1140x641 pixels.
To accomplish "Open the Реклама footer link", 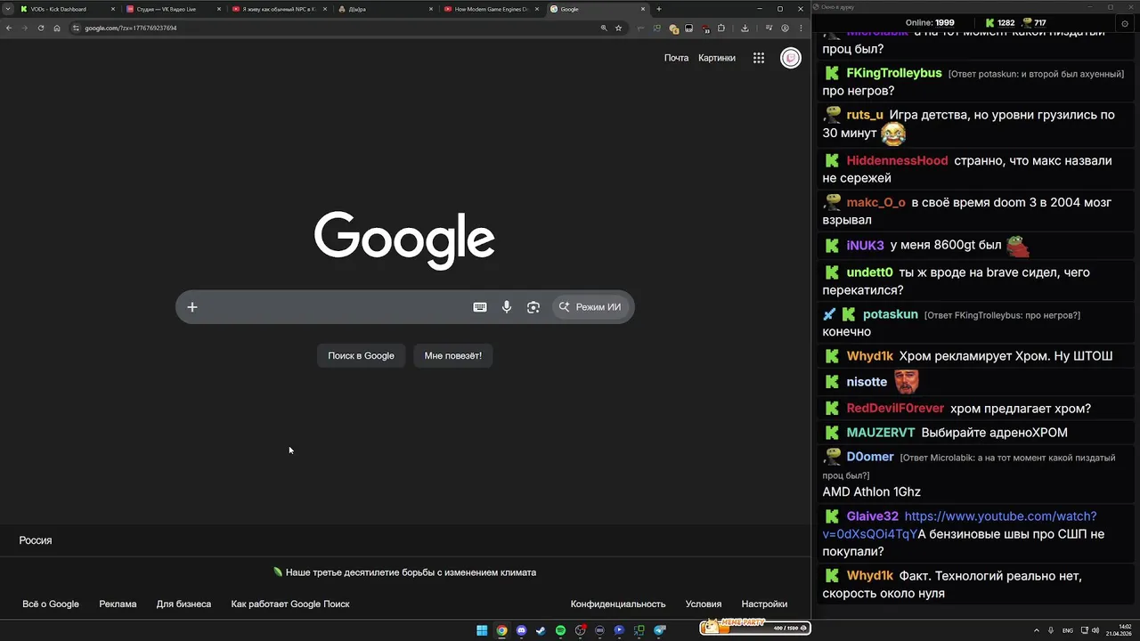I will point(118,604).
